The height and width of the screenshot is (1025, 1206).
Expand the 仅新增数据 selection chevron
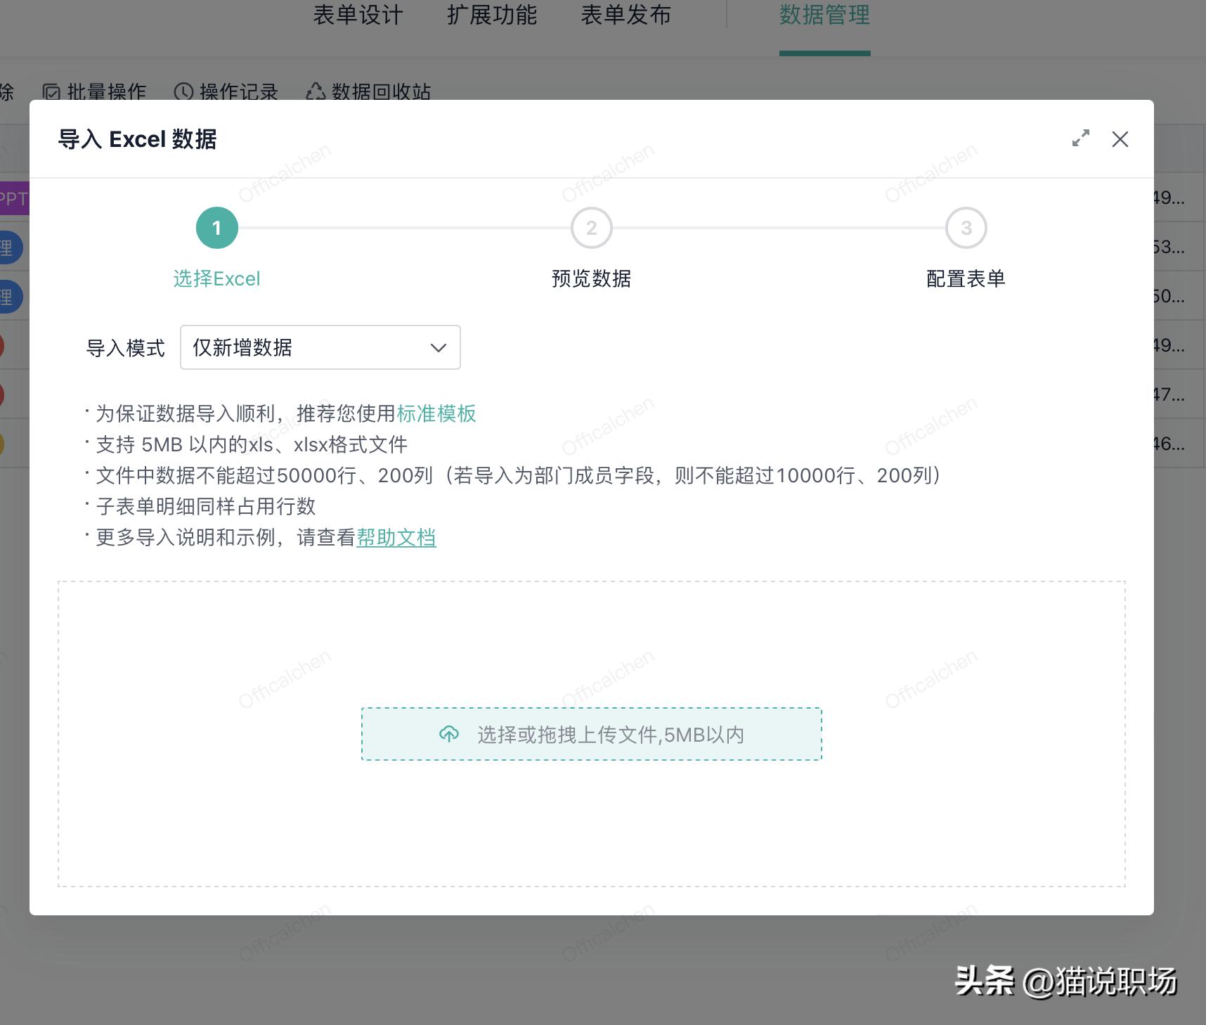[438, 347]
